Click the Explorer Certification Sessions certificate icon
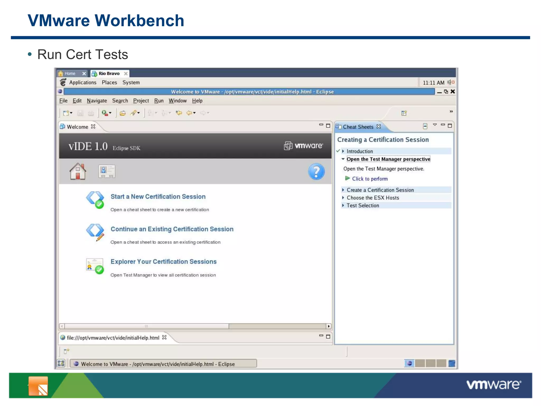 [95, 266]
